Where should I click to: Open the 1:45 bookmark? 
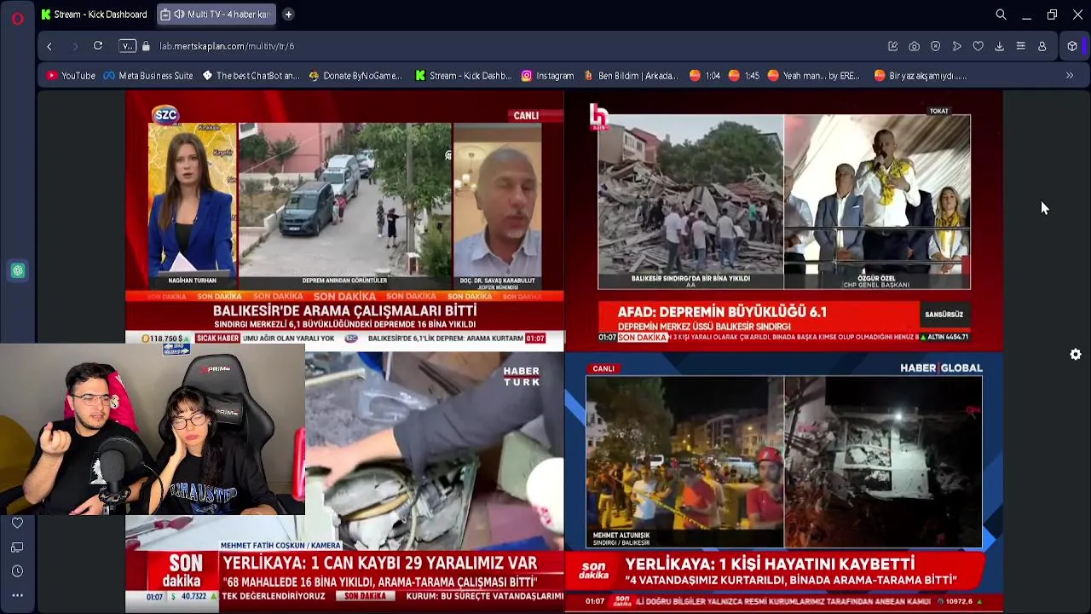coord(744,76)
